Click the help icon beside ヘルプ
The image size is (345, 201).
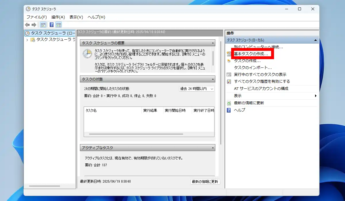coord(229,110)
